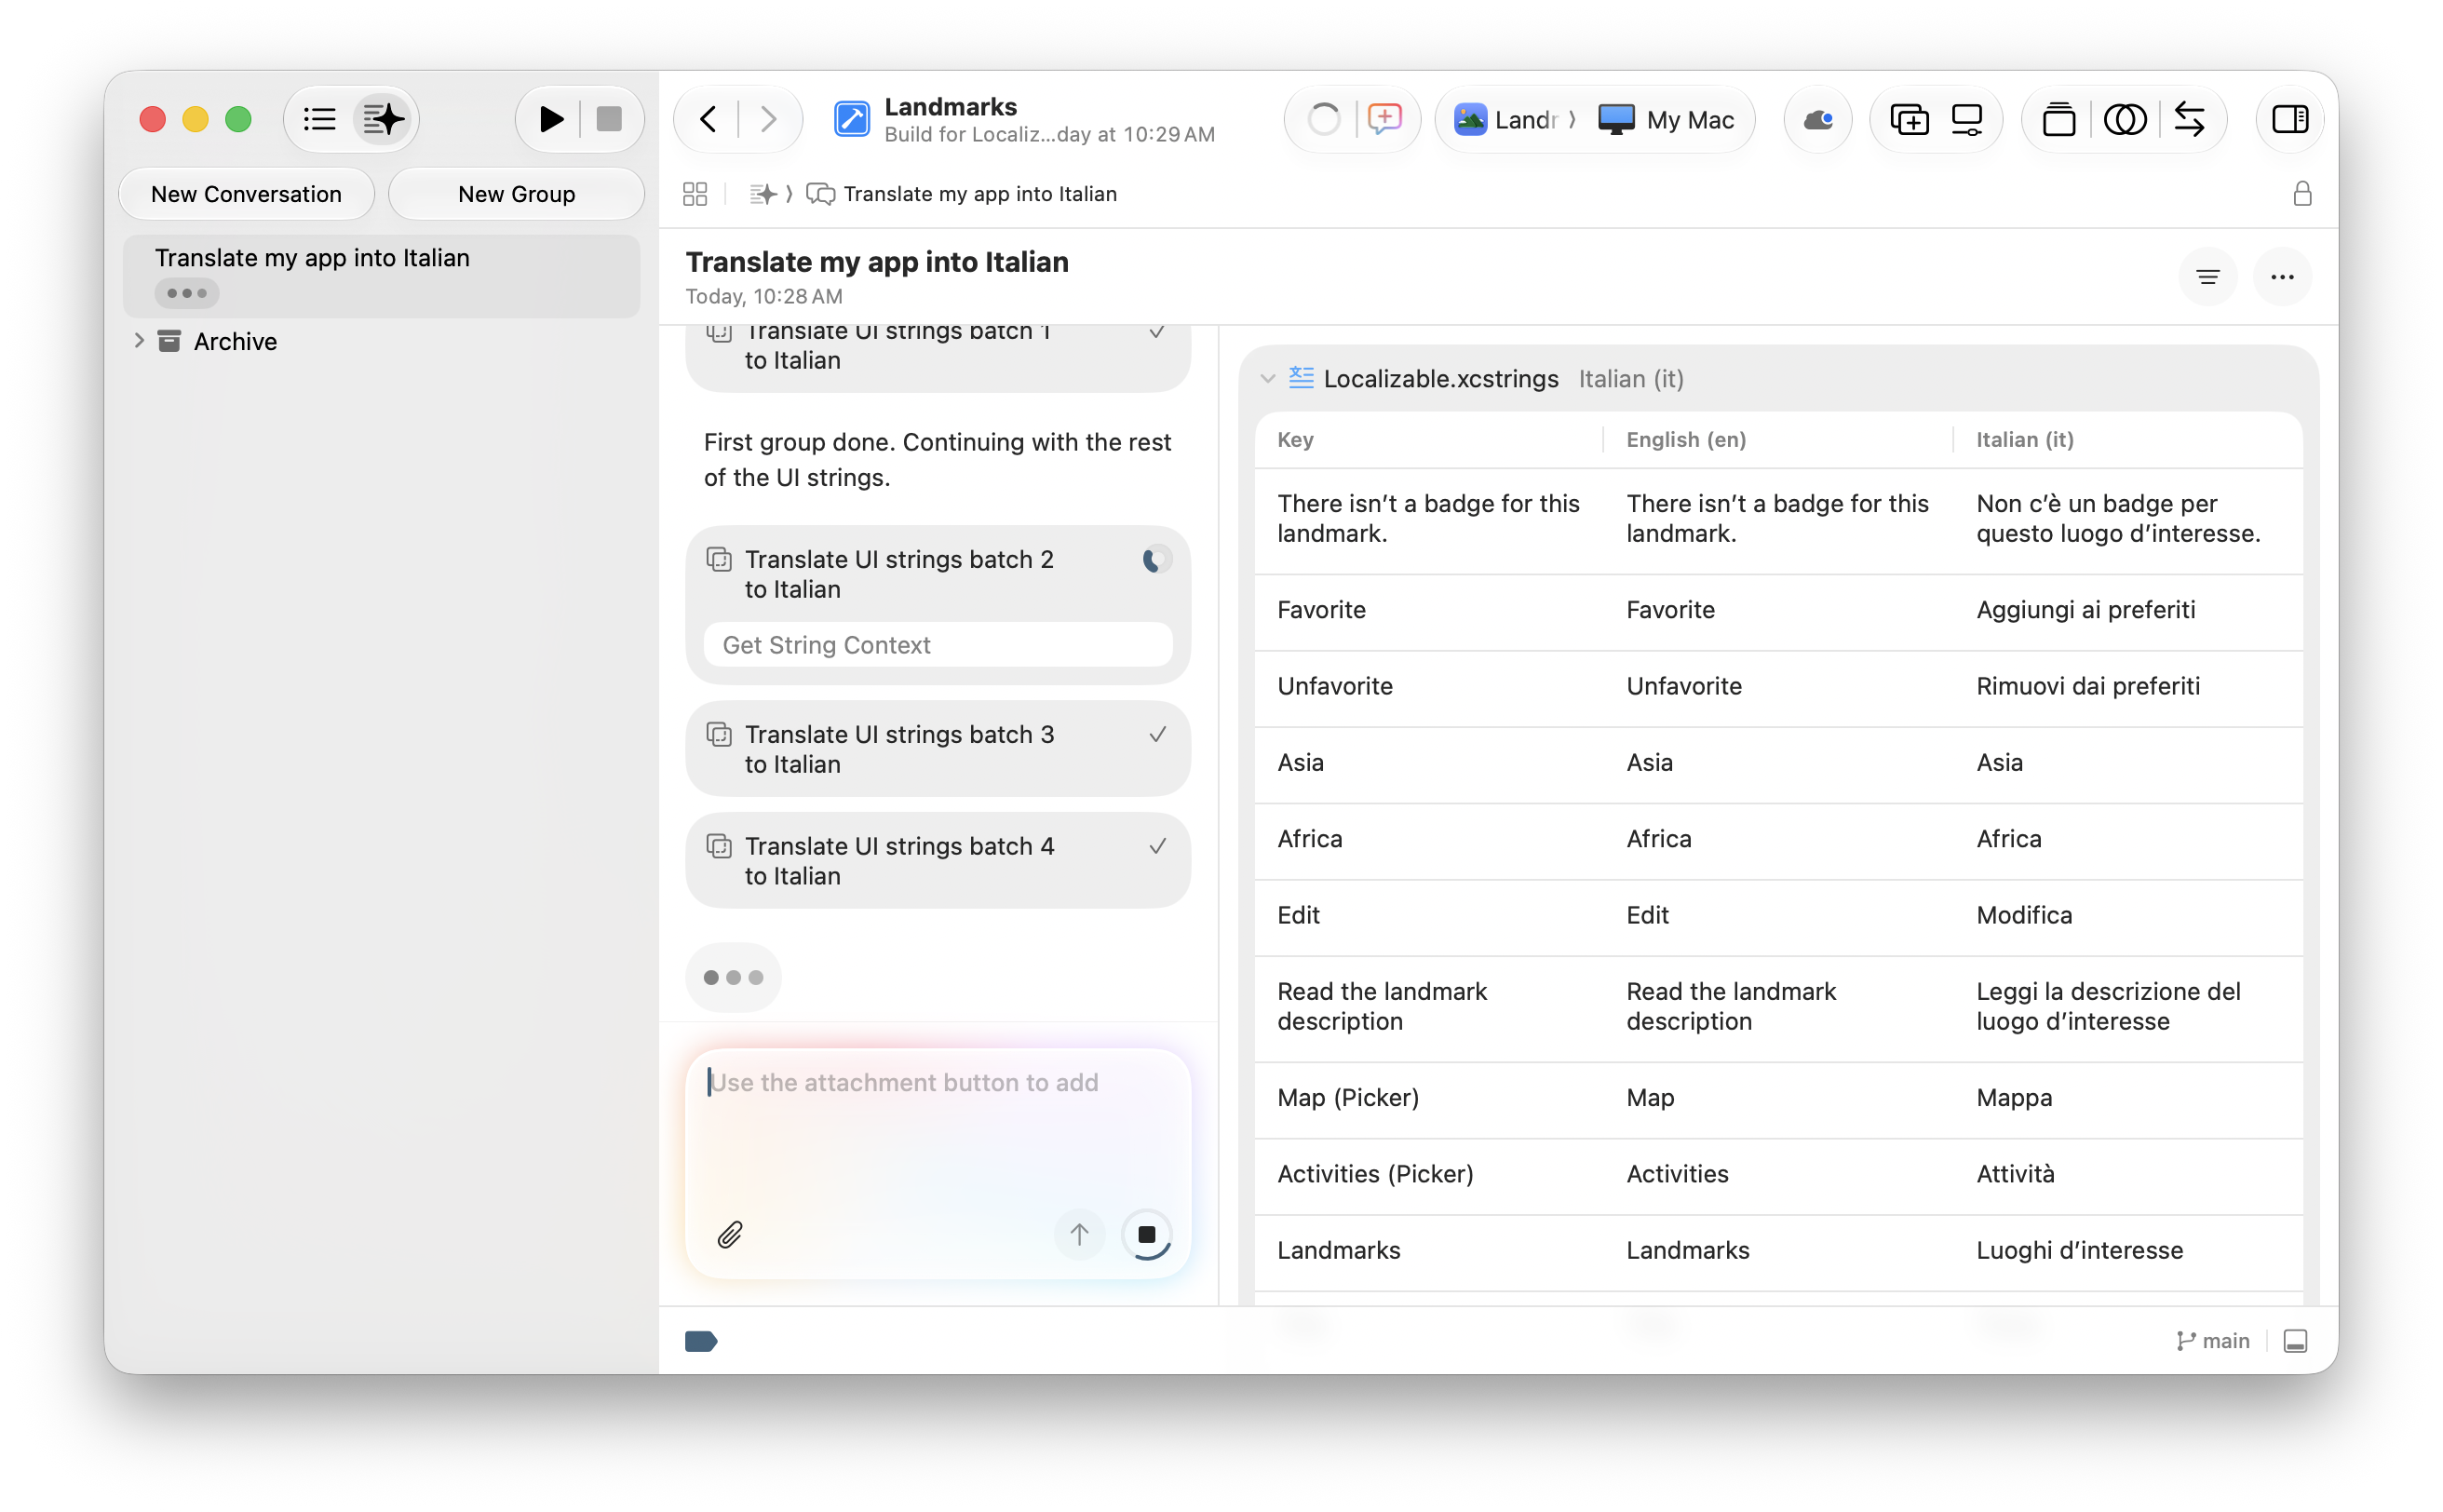This screenshot has width=2443, height=1512.
Task: Click the add library plus icon
Action: 1909,120
